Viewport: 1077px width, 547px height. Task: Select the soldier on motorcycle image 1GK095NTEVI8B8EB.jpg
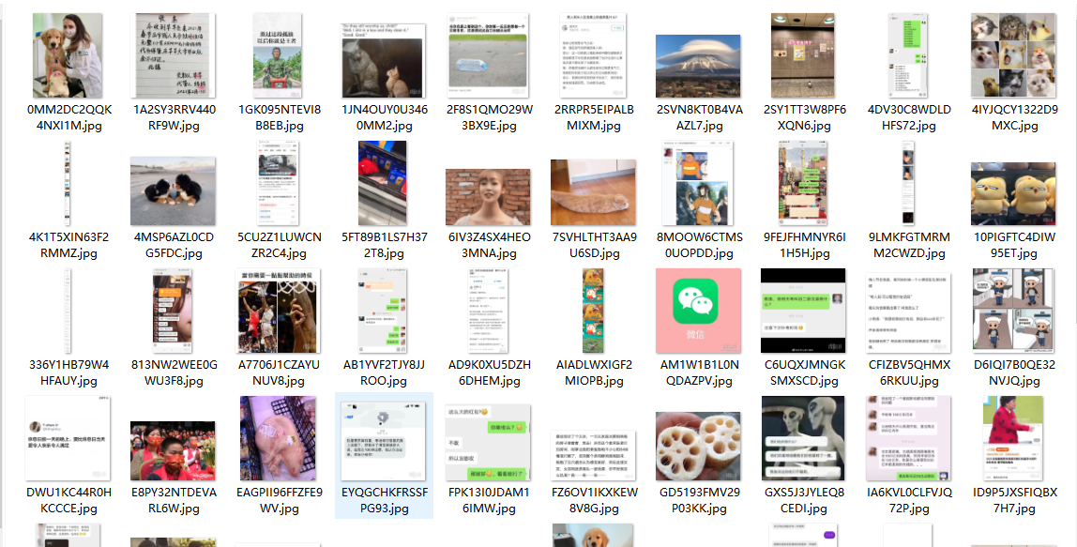pyautogui.click(x=279, y=55)
